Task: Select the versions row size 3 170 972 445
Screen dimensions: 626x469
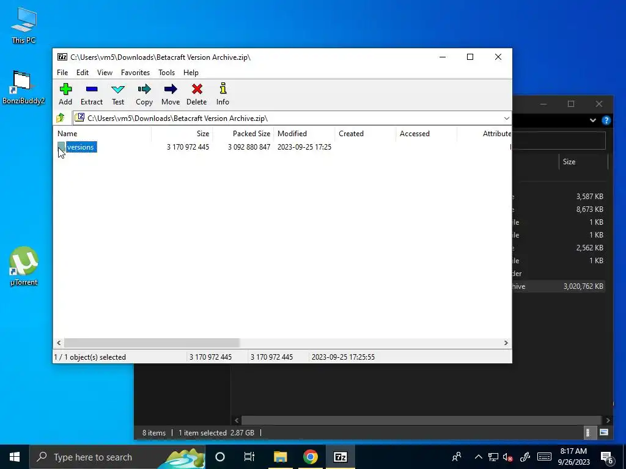Action: (x=188, y=147)
